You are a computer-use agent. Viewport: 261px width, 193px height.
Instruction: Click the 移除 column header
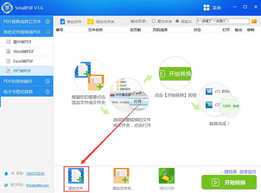[251, 30]
